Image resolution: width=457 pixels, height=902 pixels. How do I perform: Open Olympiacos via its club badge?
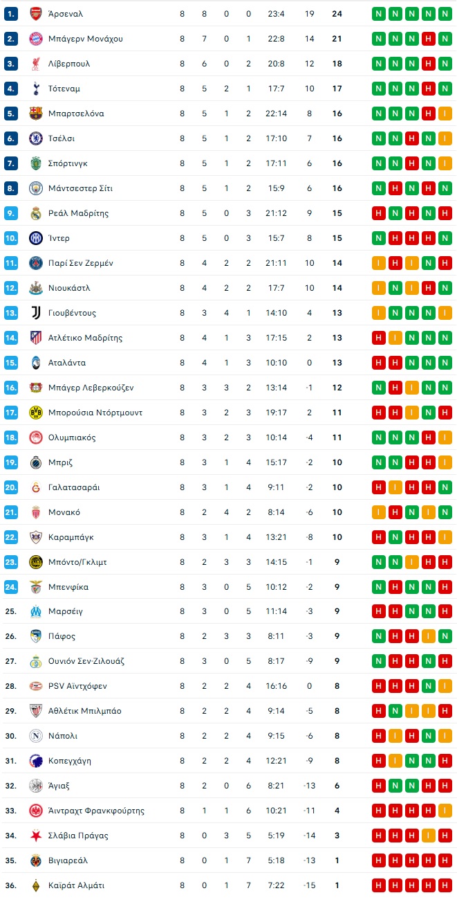35,438
